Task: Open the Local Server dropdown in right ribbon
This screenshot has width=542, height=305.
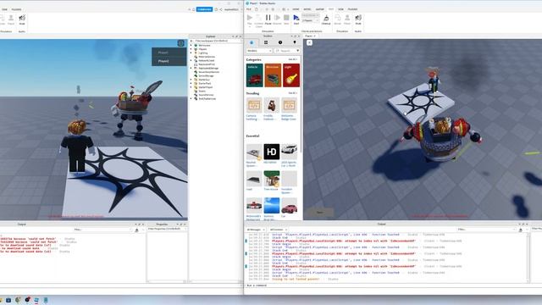Action: [x=310, y=15]
